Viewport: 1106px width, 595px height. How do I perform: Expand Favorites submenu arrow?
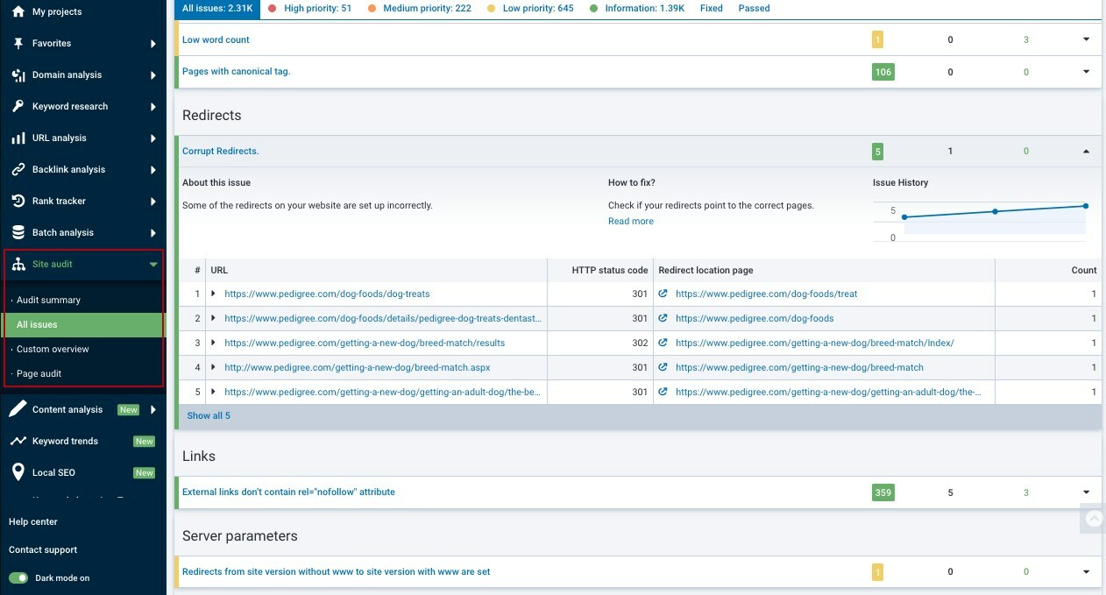click(x=153, y=43)
